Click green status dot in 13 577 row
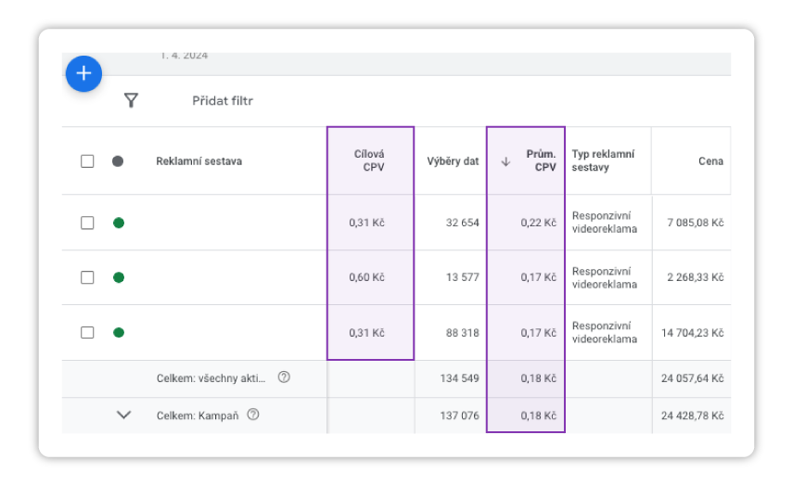 [x=118, y=277]
